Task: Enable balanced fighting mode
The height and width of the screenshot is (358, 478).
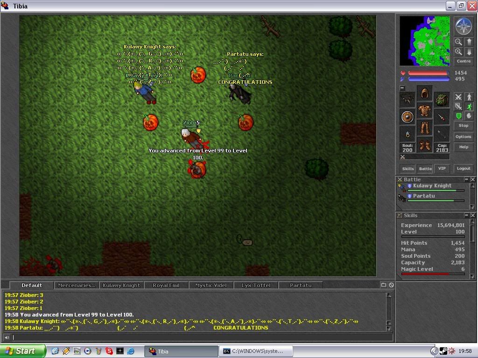Action: pyautogui.click(x=458, y=107)
